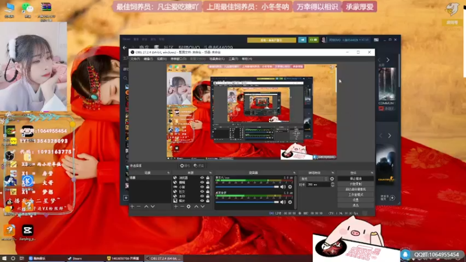Open Windows Task View button
Image resolution: width=466 pixels, height=262 pixels.
[x=22, y=259]
